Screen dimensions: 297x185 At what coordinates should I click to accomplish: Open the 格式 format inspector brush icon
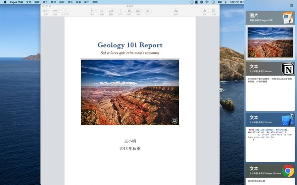205,11
